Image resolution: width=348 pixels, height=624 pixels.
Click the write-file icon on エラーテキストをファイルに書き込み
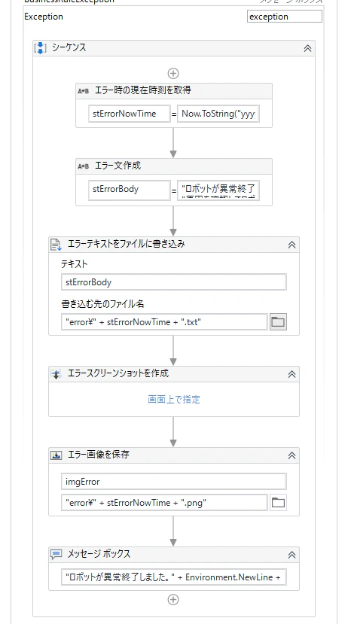tap(56, 245)
